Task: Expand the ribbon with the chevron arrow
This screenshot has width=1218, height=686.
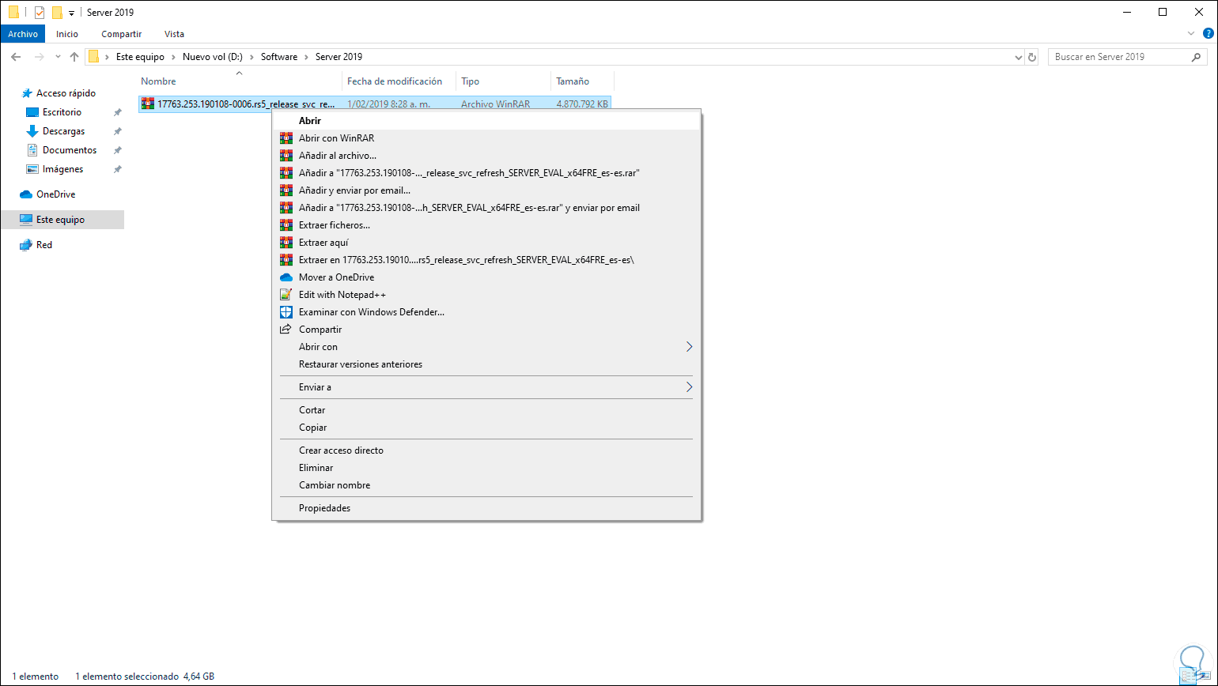Action: (x=1192, y=34)
